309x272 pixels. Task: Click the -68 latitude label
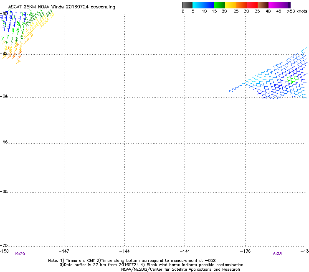[4, 191]
